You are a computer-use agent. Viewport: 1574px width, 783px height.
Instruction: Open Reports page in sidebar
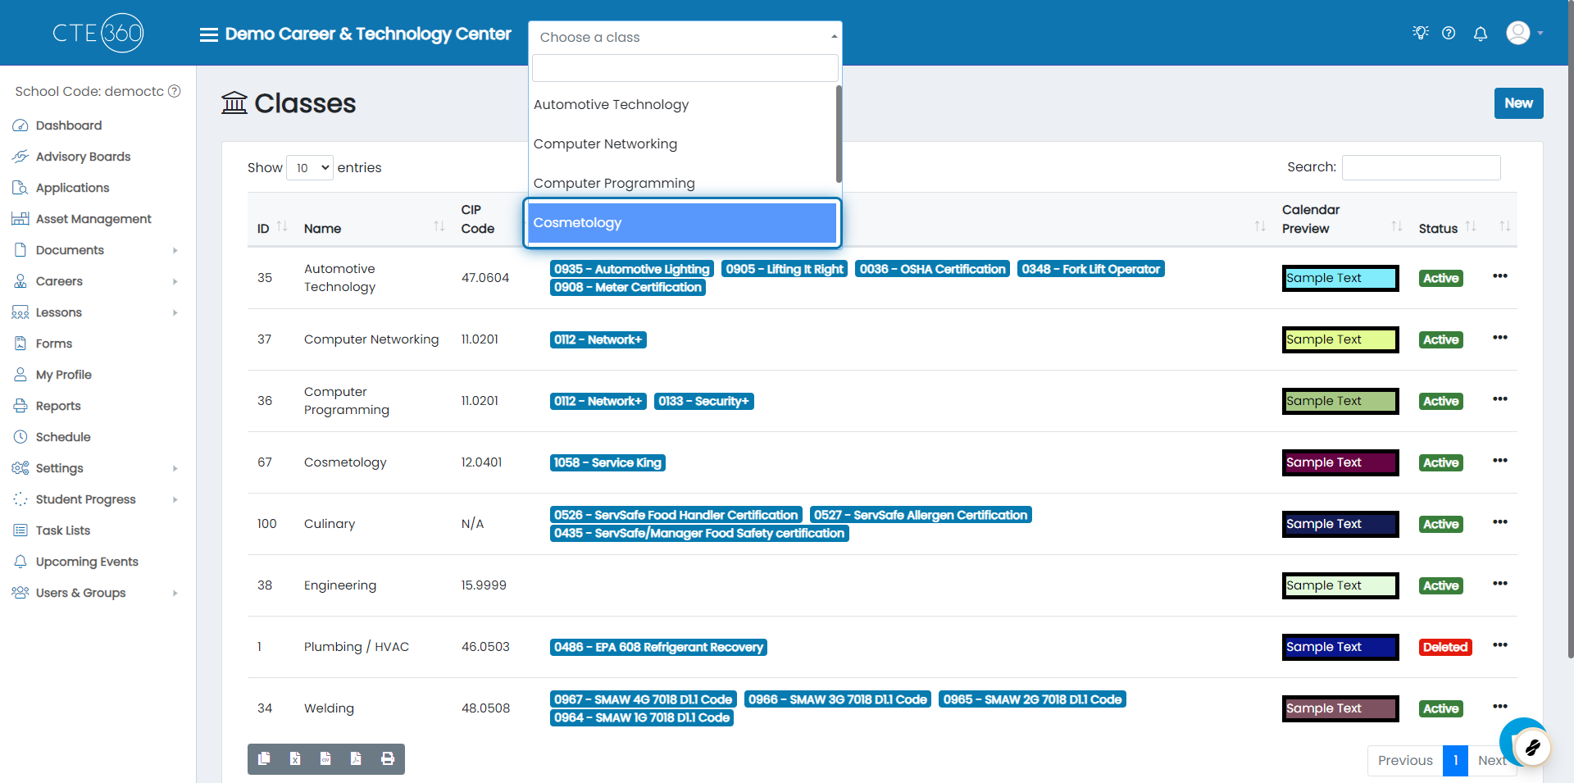pos(58,406)
